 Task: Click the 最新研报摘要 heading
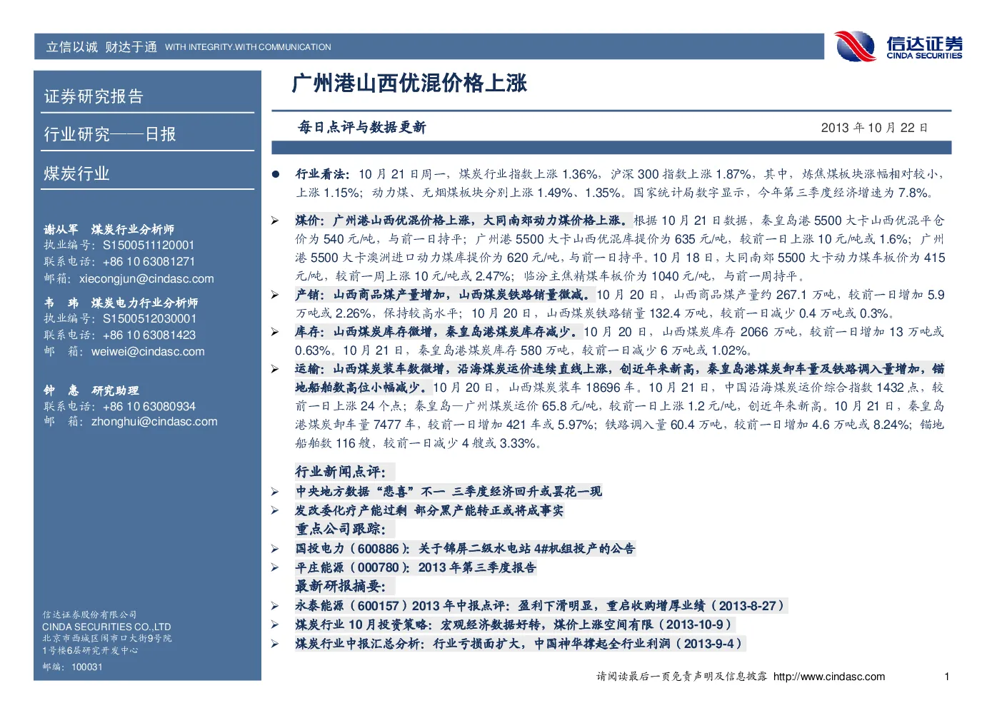pos(341,586)
